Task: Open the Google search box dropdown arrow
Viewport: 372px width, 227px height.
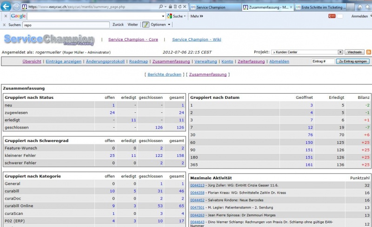Action: click(163, 16)
